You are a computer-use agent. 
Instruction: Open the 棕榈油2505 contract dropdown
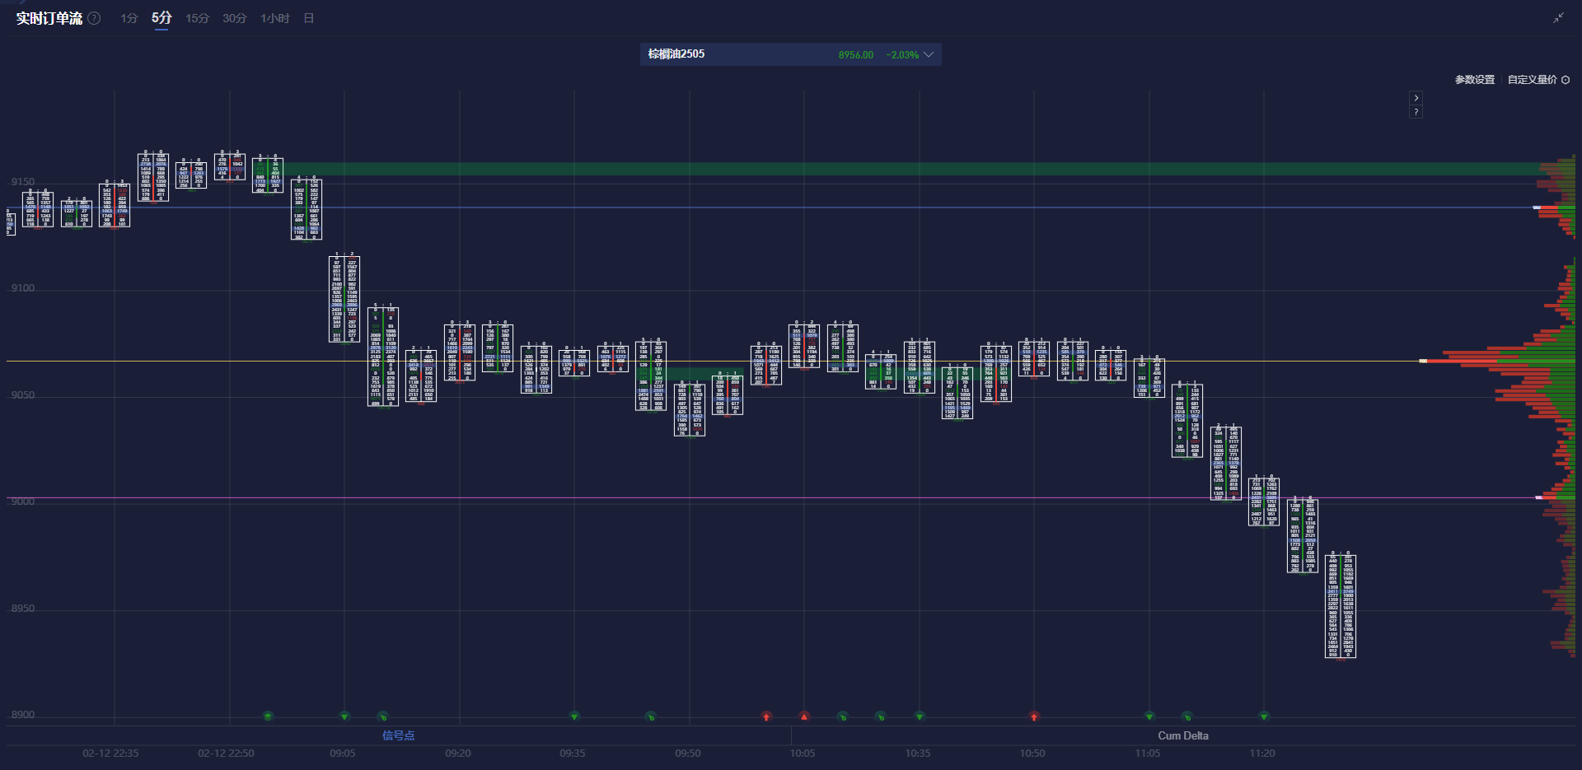(x=676, y=54)
